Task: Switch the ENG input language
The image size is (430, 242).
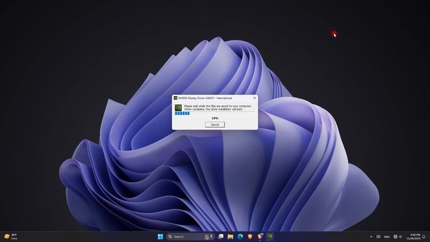Action: (x=387, y=237)
